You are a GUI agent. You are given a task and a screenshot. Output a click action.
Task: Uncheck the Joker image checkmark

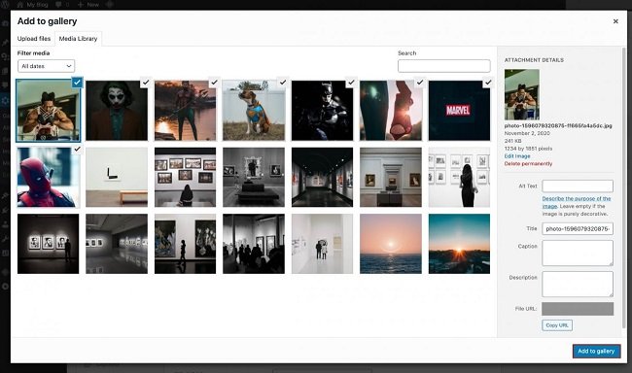click(x=146, y=82)
